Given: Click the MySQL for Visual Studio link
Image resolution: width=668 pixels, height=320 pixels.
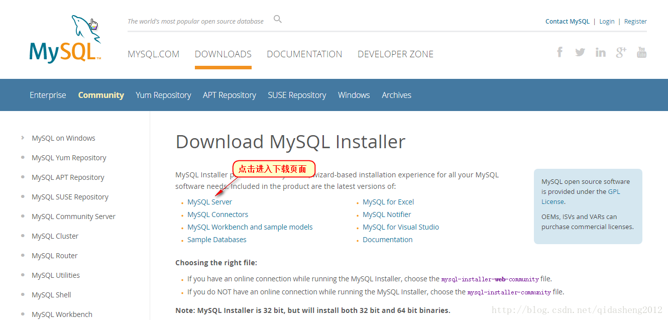Looking at the screenshot, I should pos(401,227).
